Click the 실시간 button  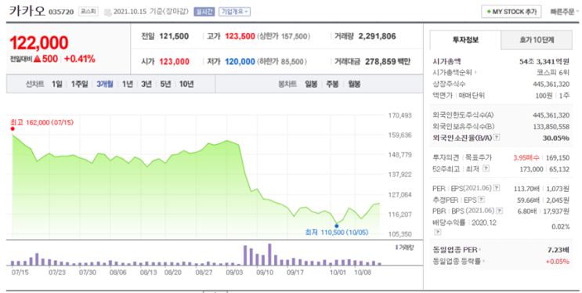(204, 12)
